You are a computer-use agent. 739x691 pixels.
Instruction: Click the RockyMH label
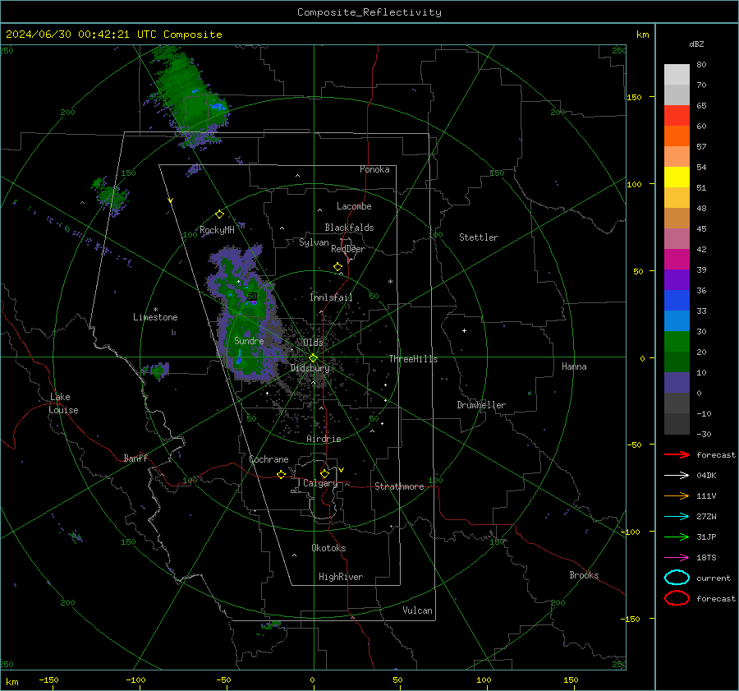(x=217, y=230)
